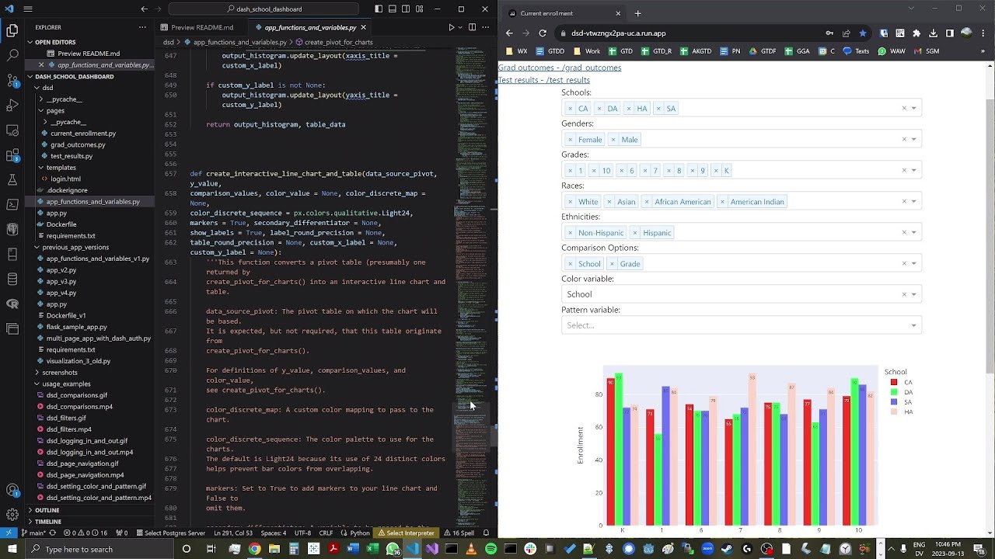Open Extensions view in activity bar
Image resolution: width=995 pixels, height=559 pixels.
tap(12, 155)
